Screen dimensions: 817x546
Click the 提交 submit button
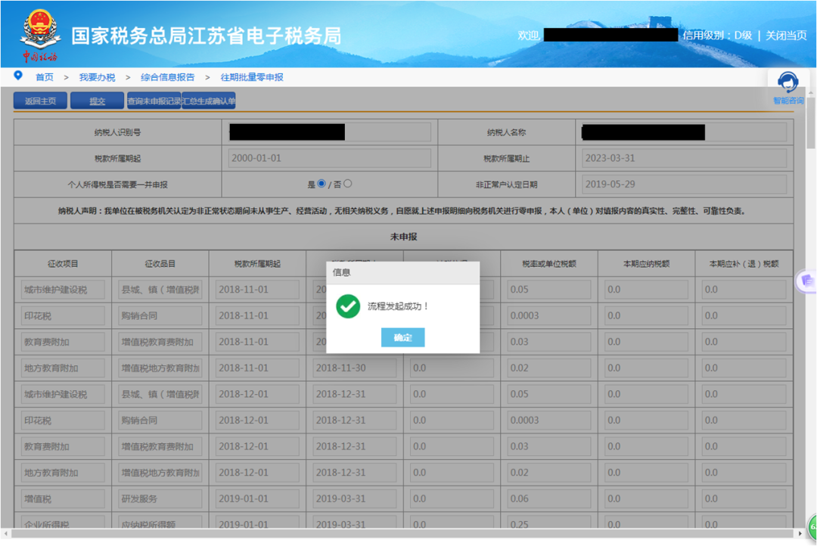(97, 101)
